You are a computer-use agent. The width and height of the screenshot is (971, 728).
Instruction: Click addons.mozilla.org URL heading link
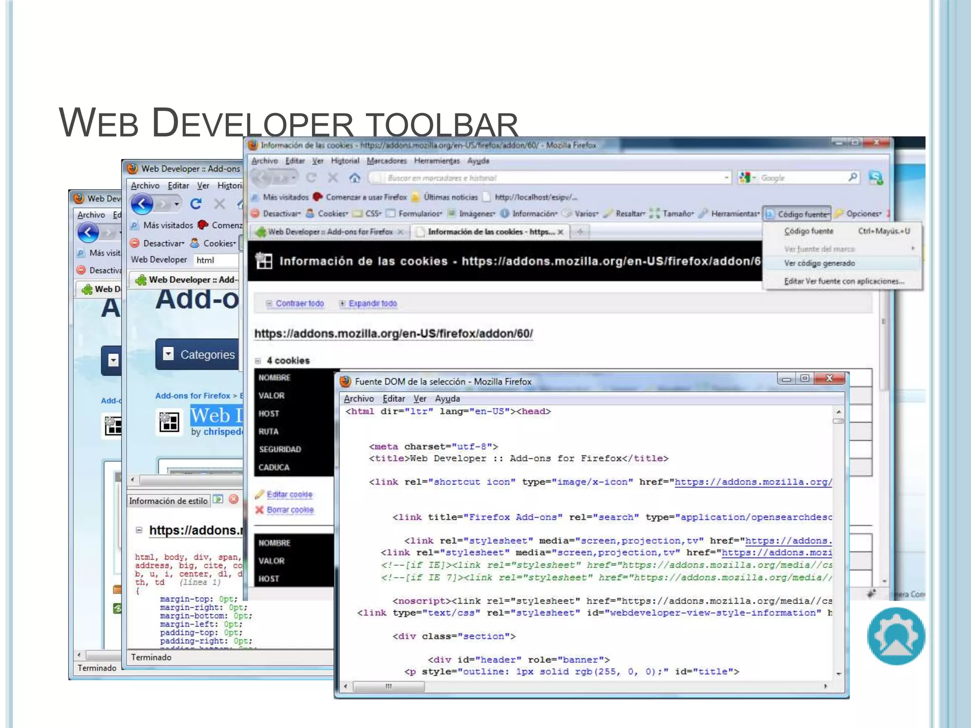[394, 334]
